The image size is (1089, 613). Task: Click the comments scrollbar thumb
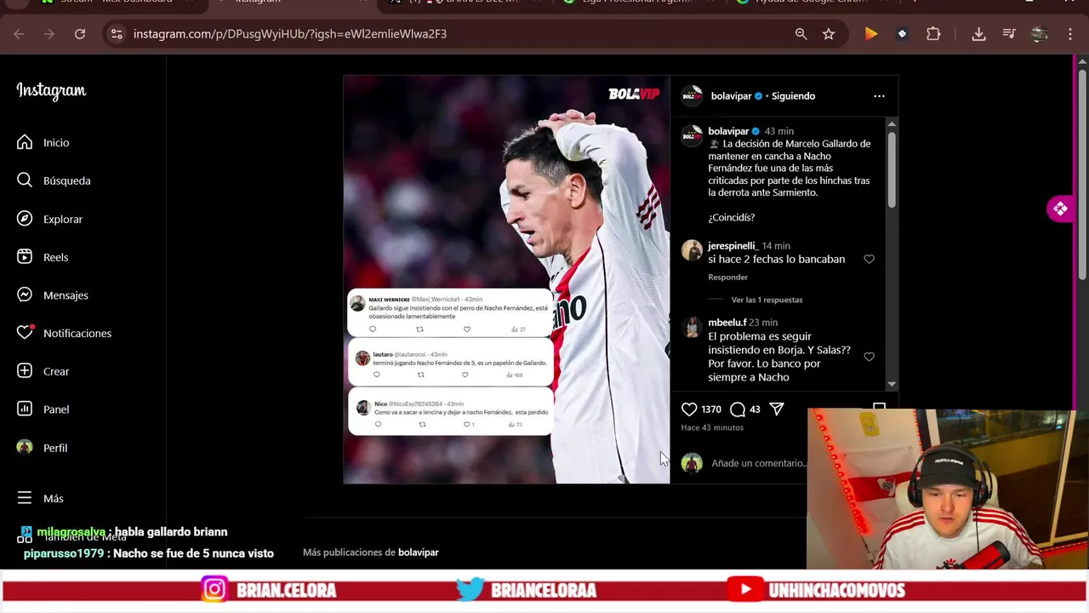(x=892, y=169)
